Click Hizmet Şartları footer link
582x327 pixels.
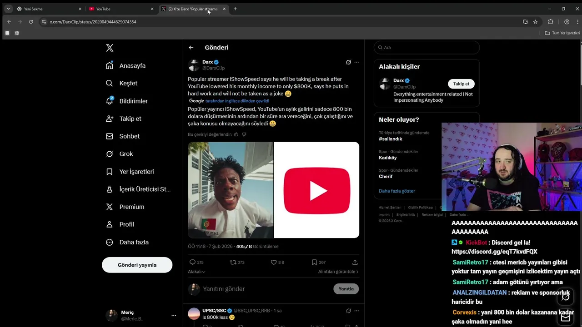(390, 208)
